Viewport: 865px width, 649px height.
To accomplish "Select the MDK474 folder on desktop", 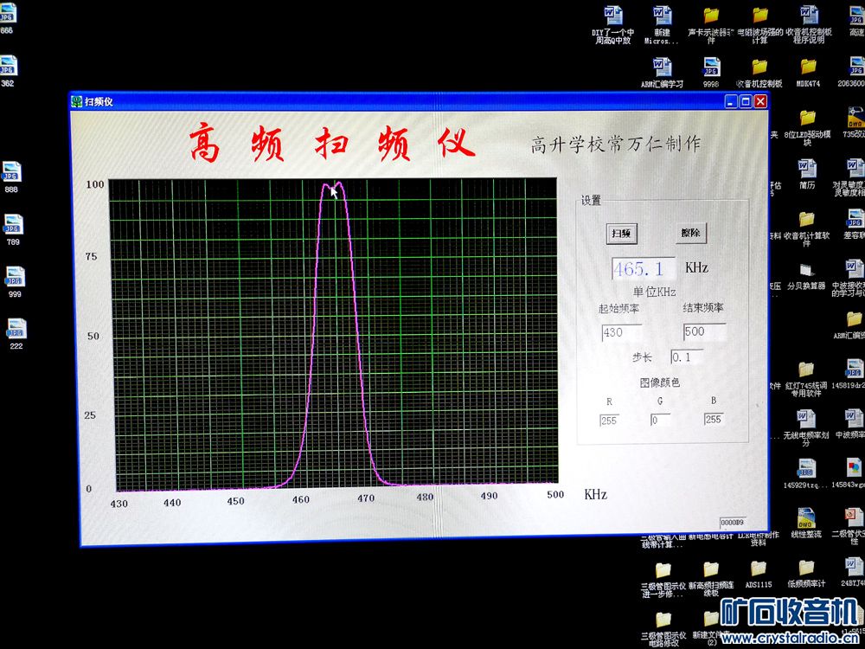I will [x=808, y=67].
